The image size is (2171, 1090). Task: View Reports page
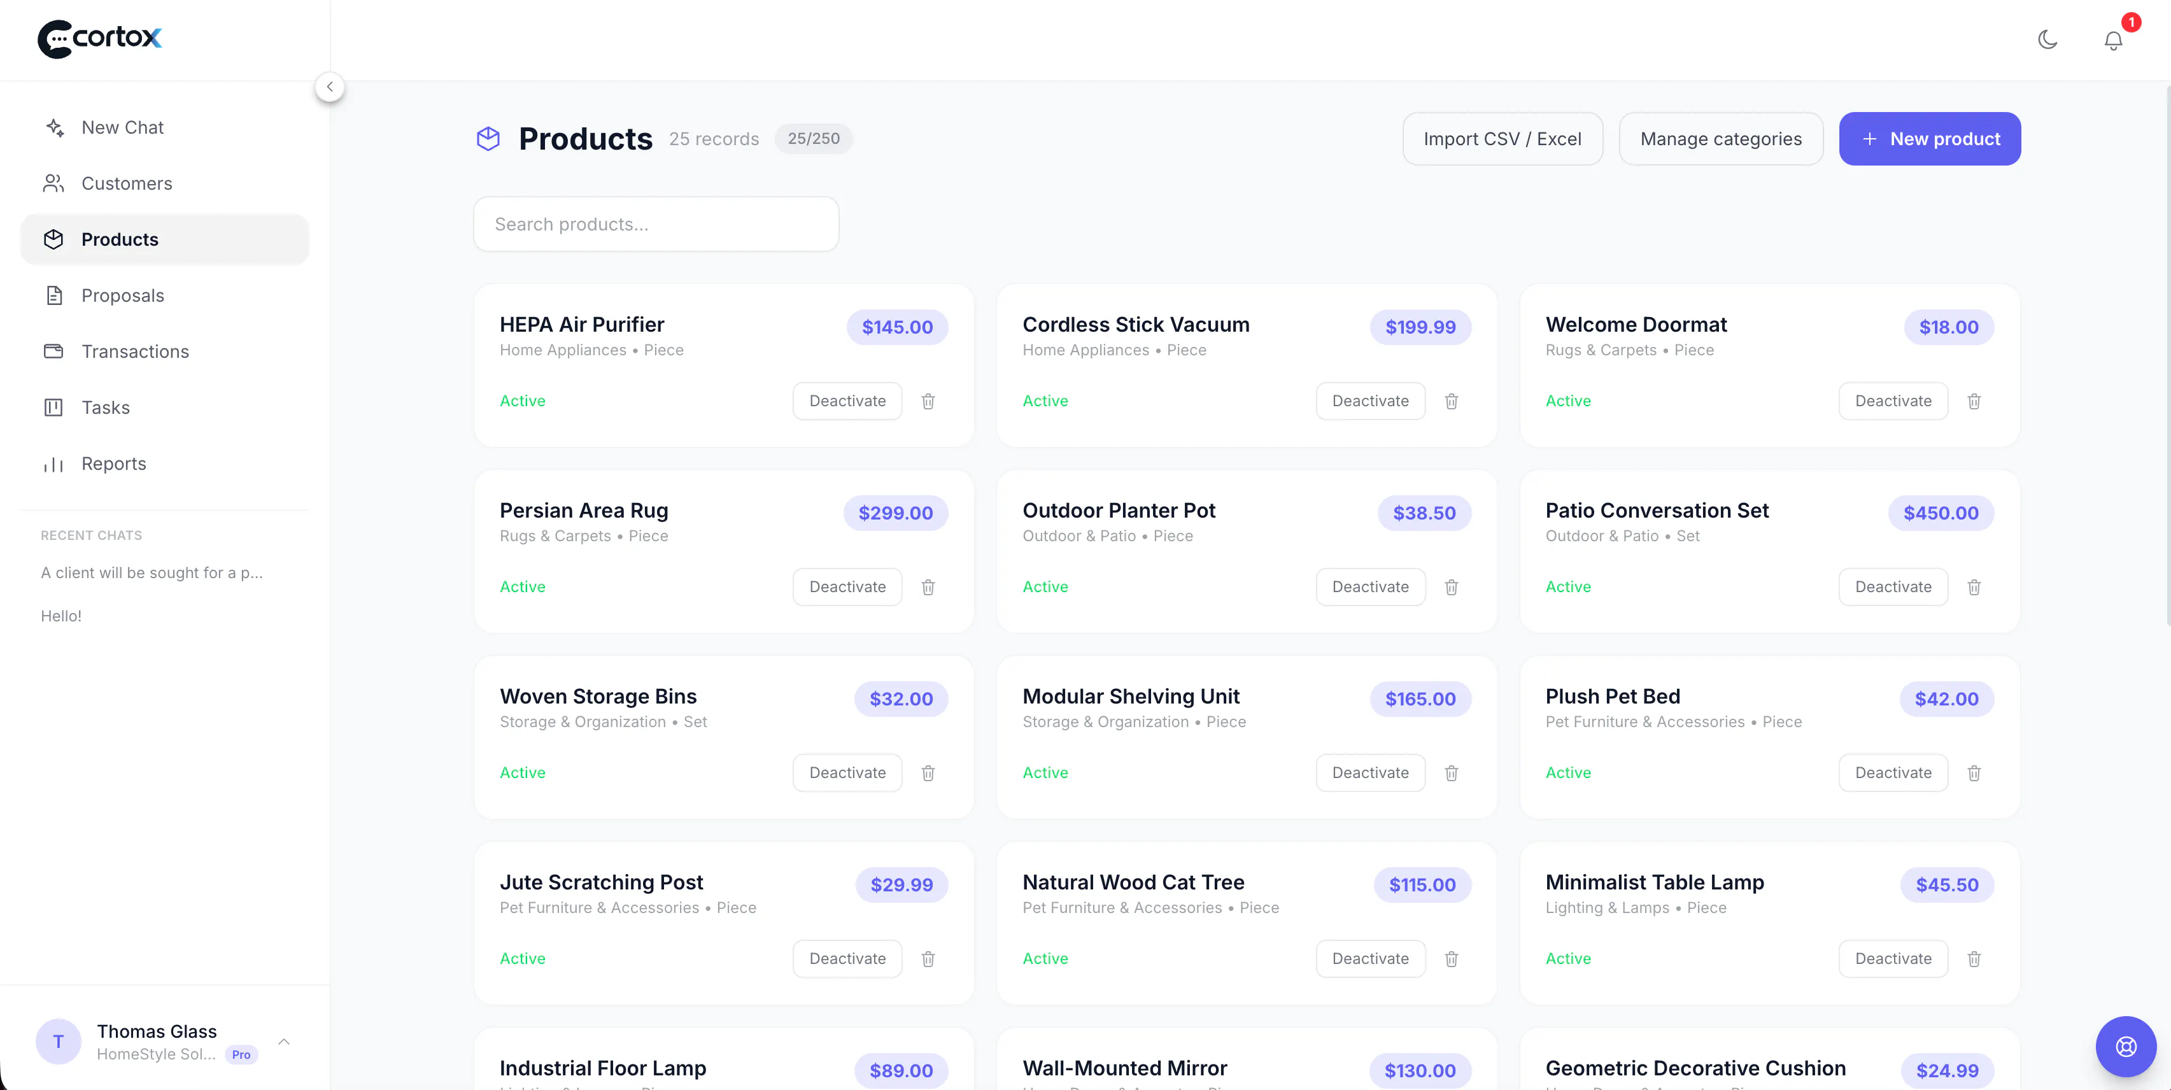164,464
